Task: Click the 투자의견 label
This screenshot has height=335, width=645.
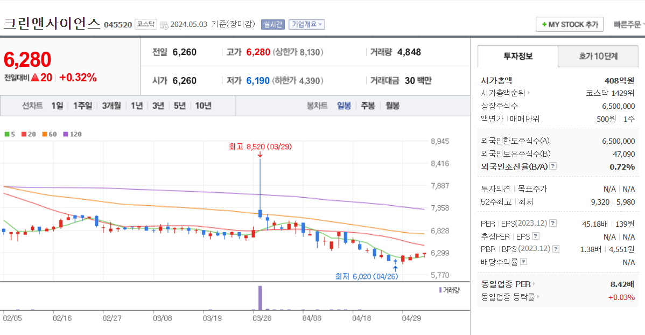Action: pyautogui.click(x=495, y=189)
